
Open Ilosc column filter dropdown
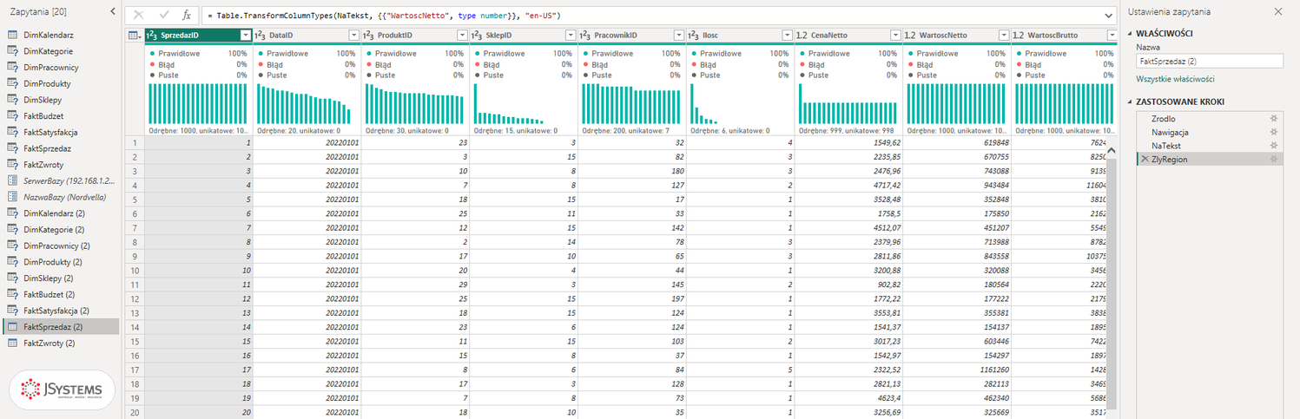tap(788, 35)
